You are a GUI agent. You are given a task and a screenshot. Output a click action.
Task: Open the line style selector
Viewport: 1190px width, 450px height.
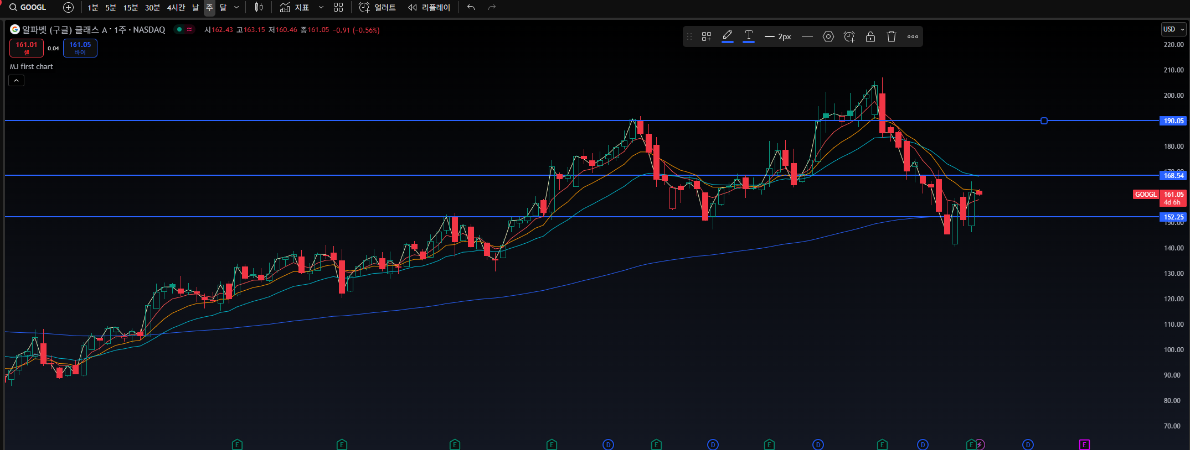click(807, 36)
